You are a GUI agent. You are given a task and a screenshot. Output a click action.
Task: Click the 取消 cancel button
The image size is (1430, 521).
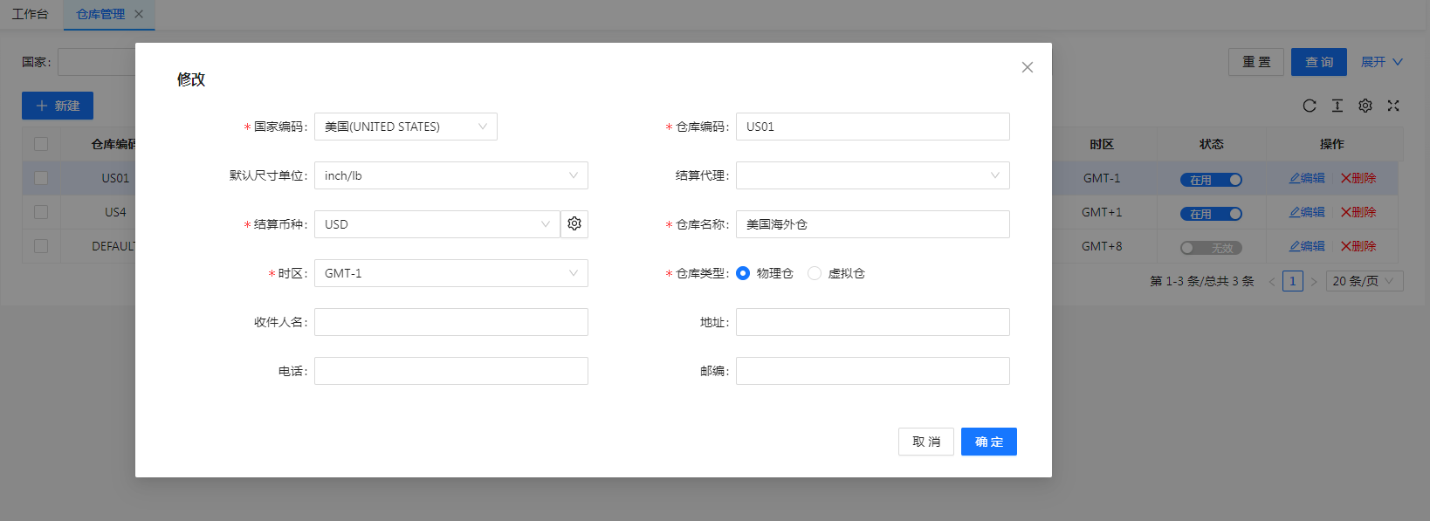[x=925, y=442]
